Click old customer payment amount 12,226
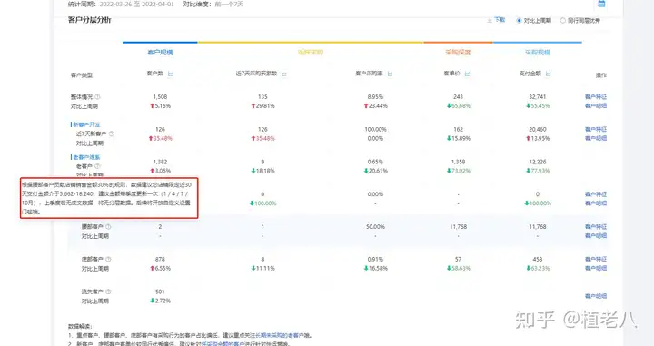The width and height of the screenshot is (654, 346). 538,162
